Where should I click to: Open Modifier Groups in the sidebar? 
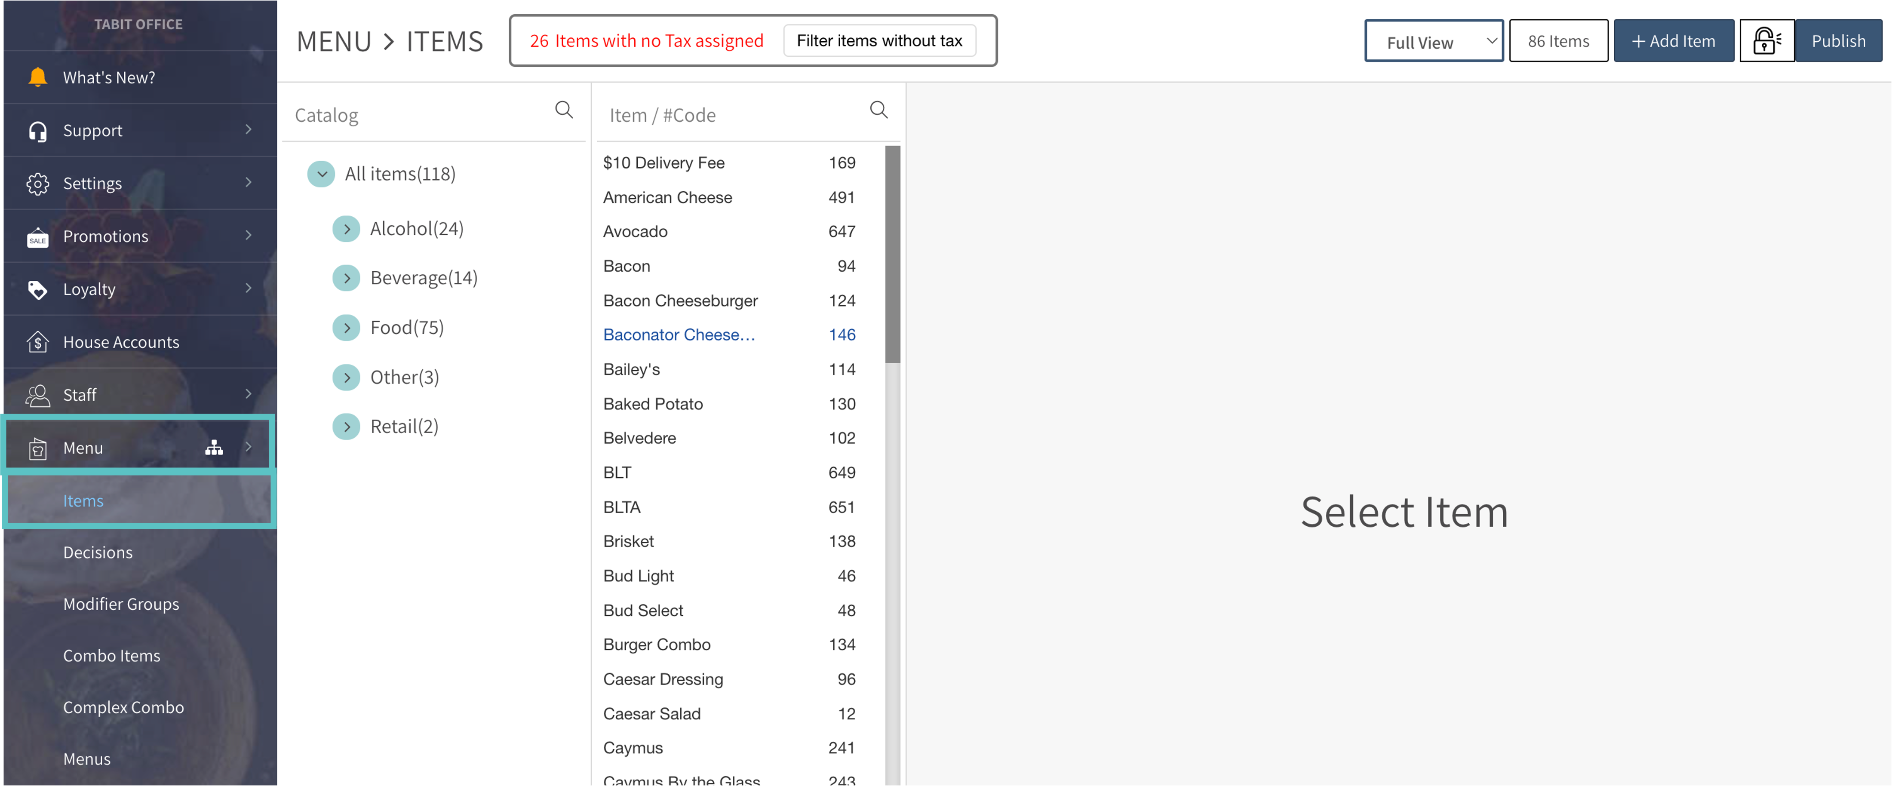121,604
